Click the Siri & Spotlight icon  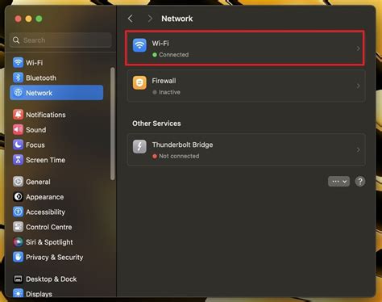click(x=18, y=242)
